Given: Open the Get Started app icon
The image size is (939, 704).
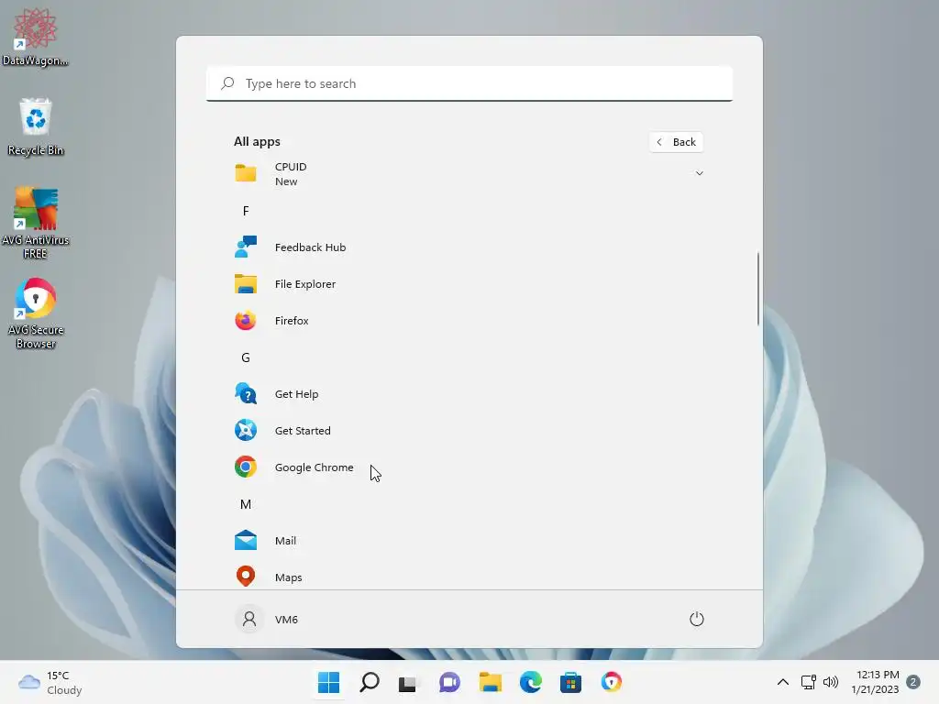Looking at the screenshot, I should coord(246,431).
